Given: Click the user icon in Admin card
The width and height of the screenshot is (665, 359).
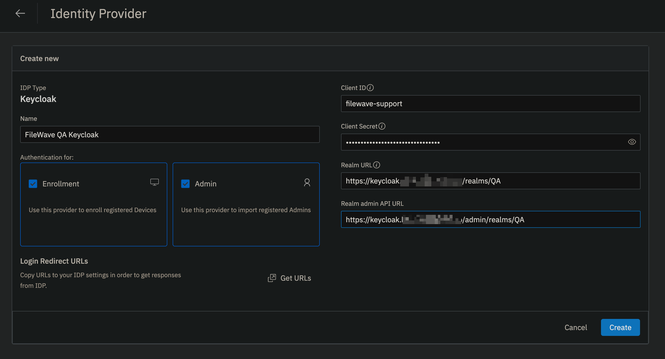Looking at the screenshot, I should click(x=307, y=182).
